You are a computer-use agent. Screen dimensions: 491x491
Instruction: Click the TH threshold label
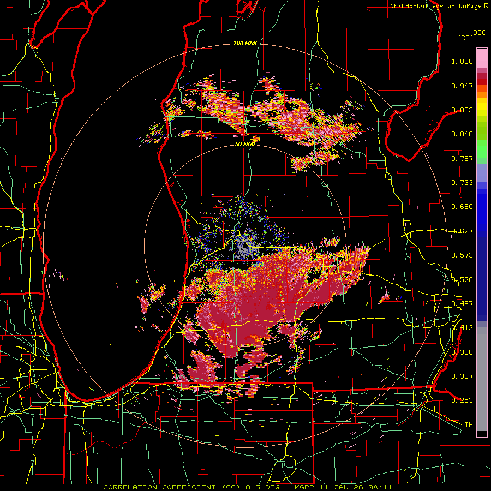(469, 424)
